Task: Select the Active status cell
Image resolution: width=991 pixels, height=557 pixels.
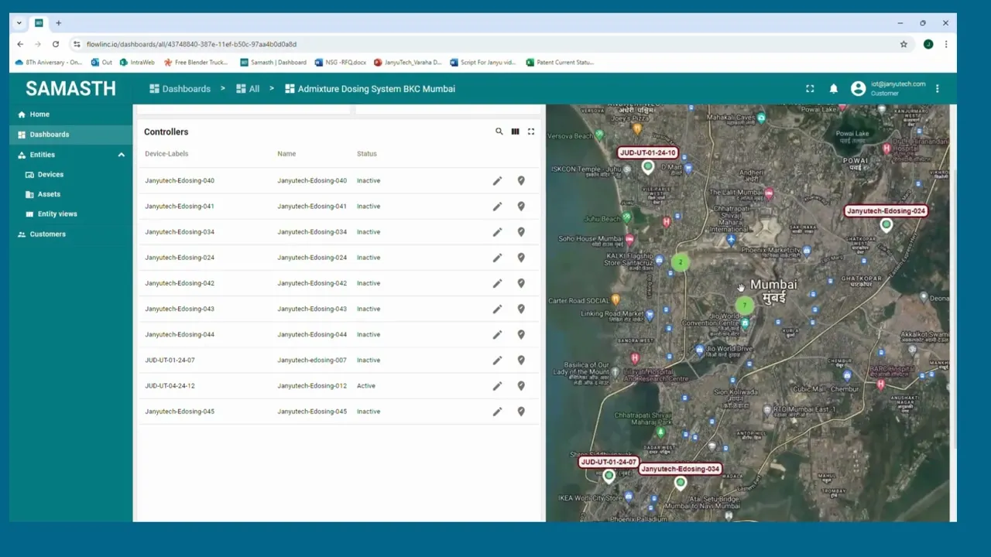Action: [x=366, y=386]
